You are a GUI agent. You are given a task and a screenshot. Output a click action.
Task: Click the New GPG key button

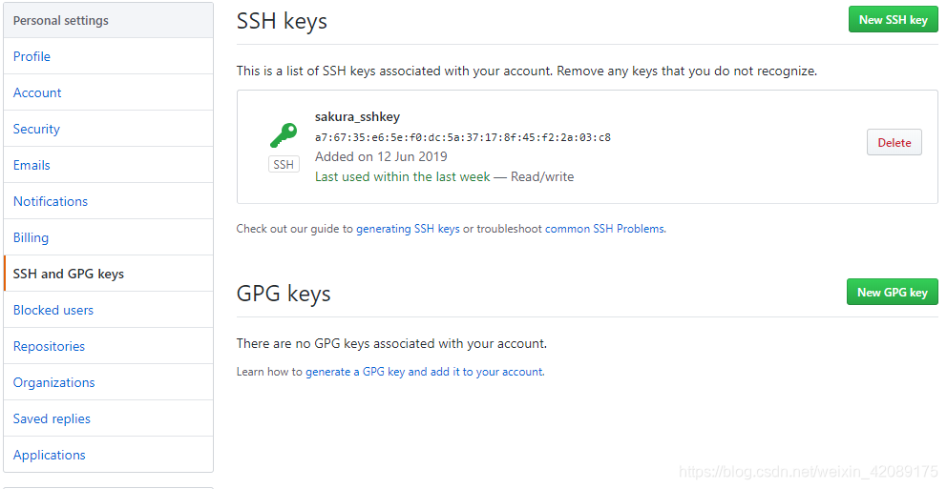[892, 292]
